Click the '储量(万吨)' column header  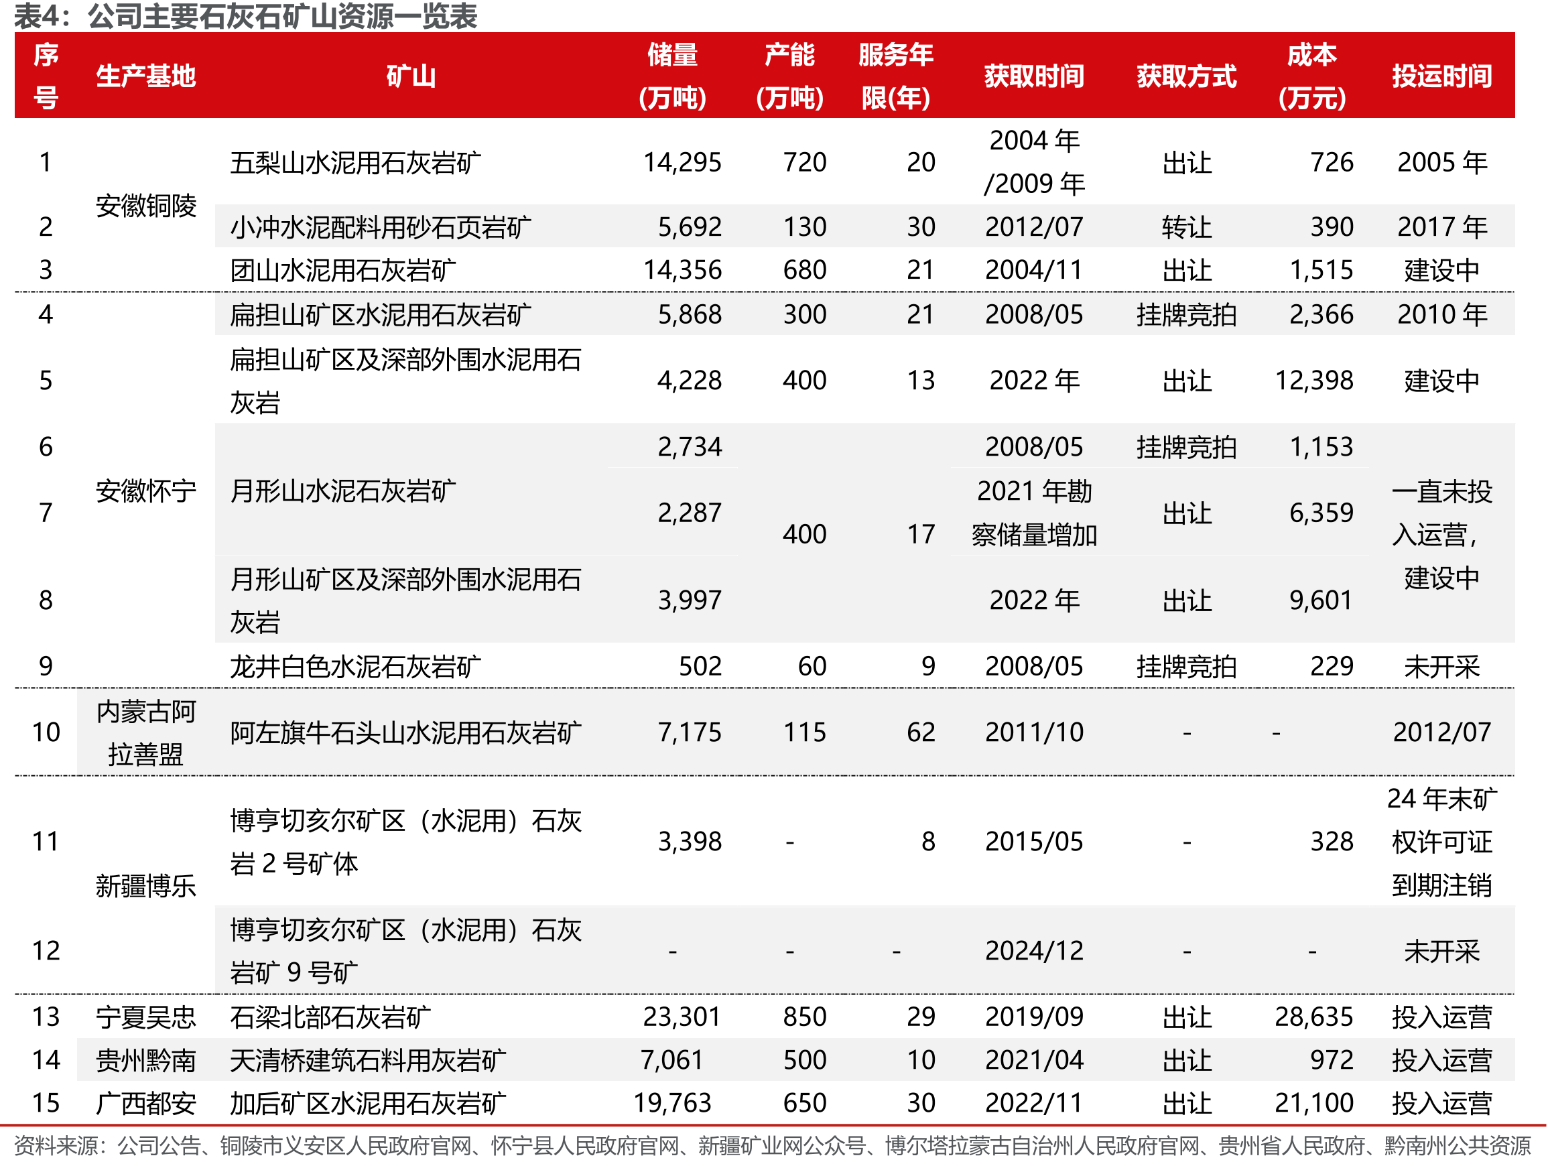[x=672, y=76]
